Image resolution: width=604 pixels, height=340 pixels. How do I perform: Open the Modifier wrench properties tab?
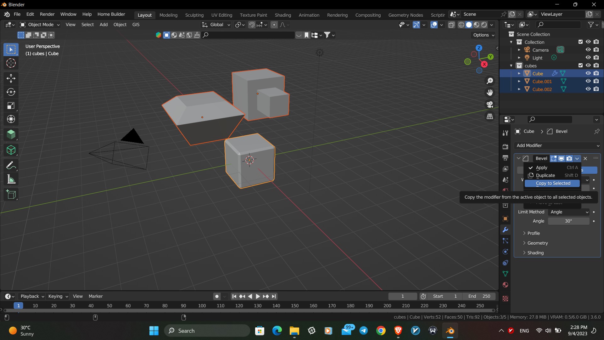coord(505,230)
